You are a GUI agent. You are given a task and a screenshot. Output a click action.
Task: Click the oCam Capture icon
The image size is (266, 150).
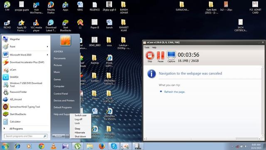coord(171,57)
